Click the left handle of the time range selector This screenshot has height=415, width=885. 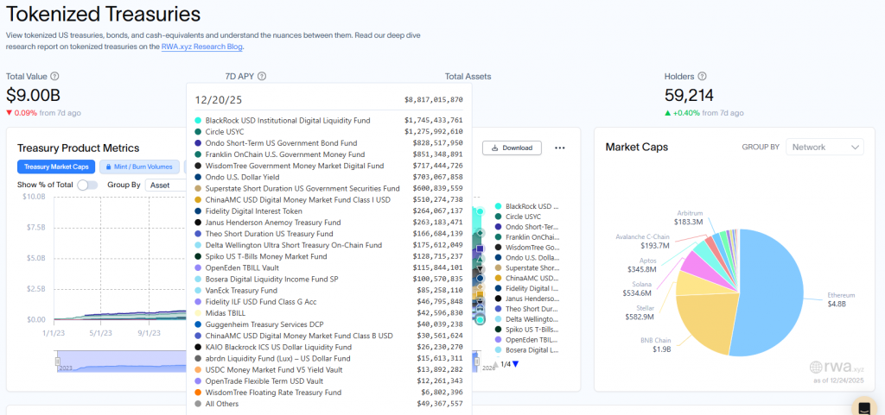(57, 361)
